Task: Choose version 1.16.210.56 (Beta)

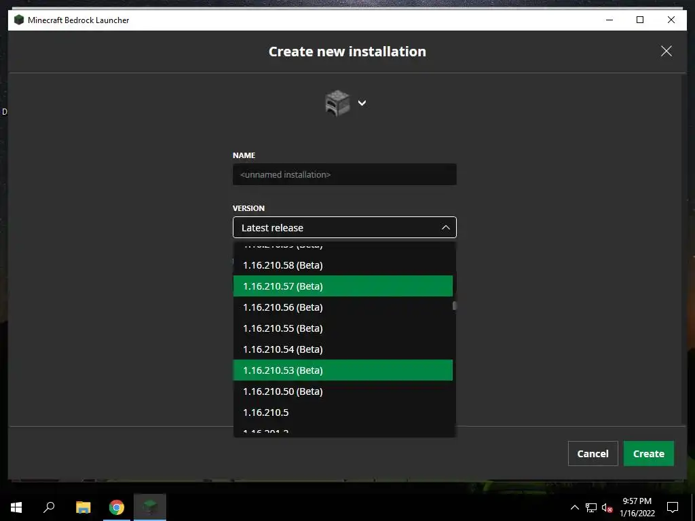Action: (343, 307)
